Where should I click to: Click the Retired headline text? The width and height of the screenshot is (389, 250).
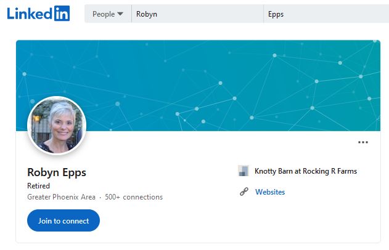click(x=38, y=186)
